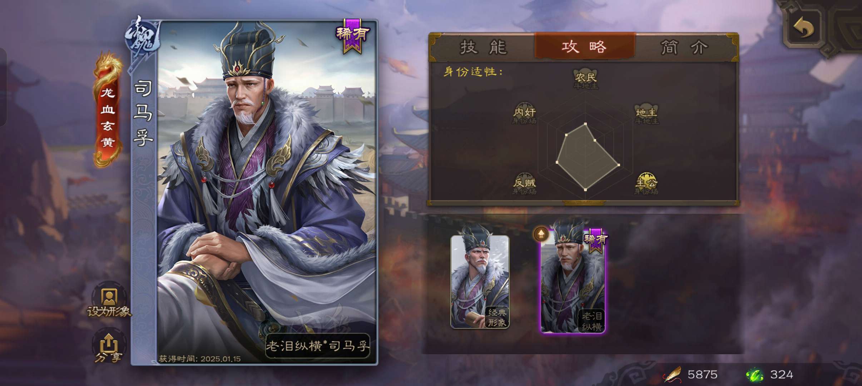Click the back arrow icon
The width and height of the screenshot is (862, 386).
[804, 27]
